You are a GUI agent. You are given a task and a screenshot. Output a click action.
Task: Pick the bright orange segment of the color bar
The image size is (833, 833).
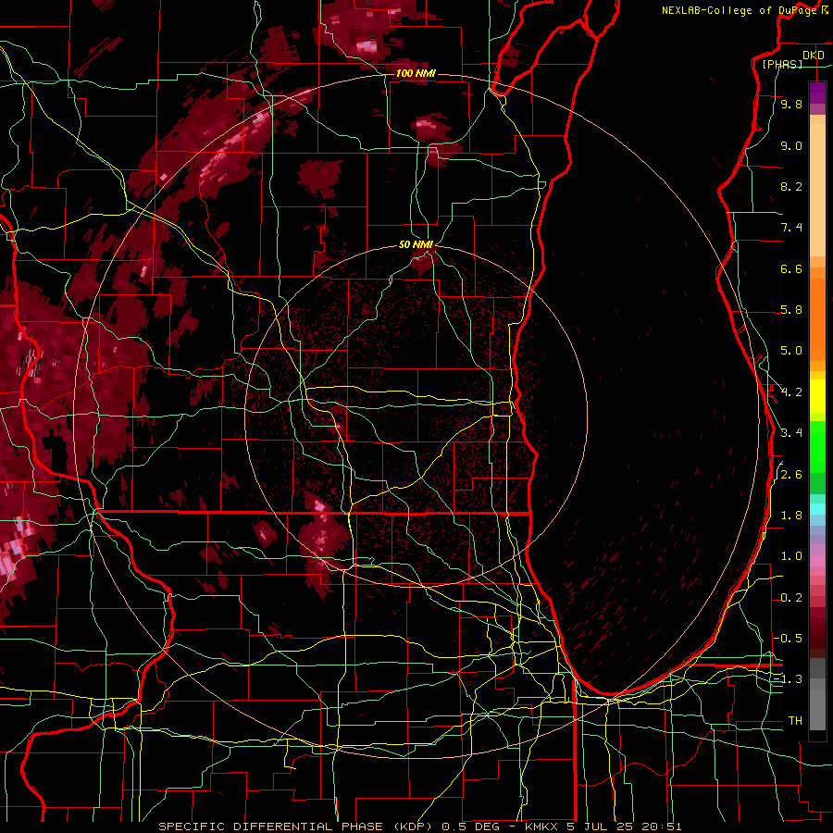pyautogui.click(x=817, y=318)
